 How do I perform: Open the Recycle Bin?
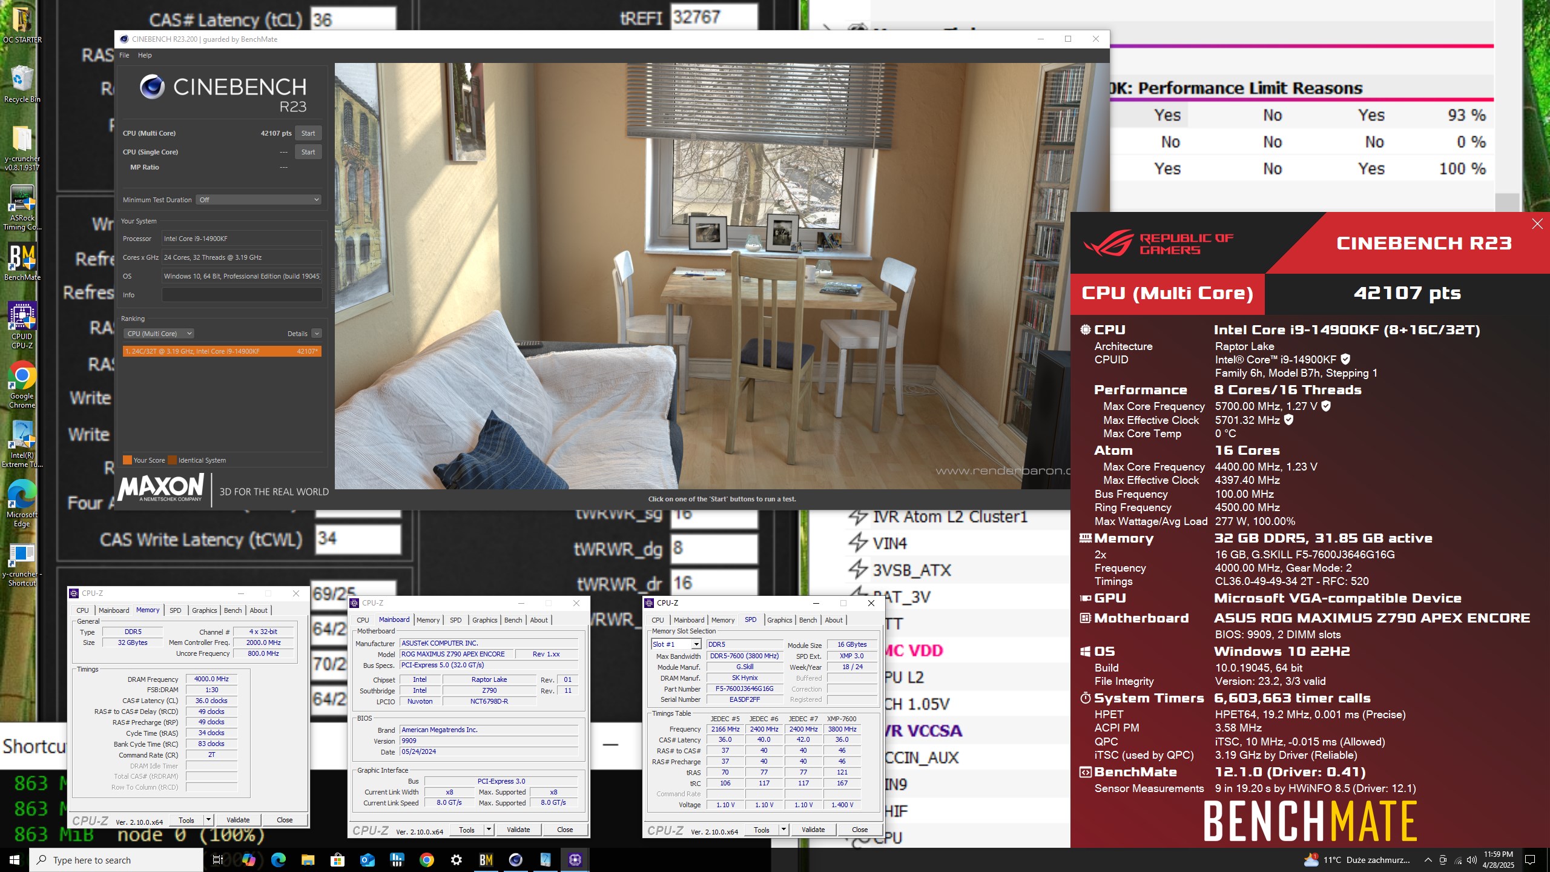pos(22,84)
